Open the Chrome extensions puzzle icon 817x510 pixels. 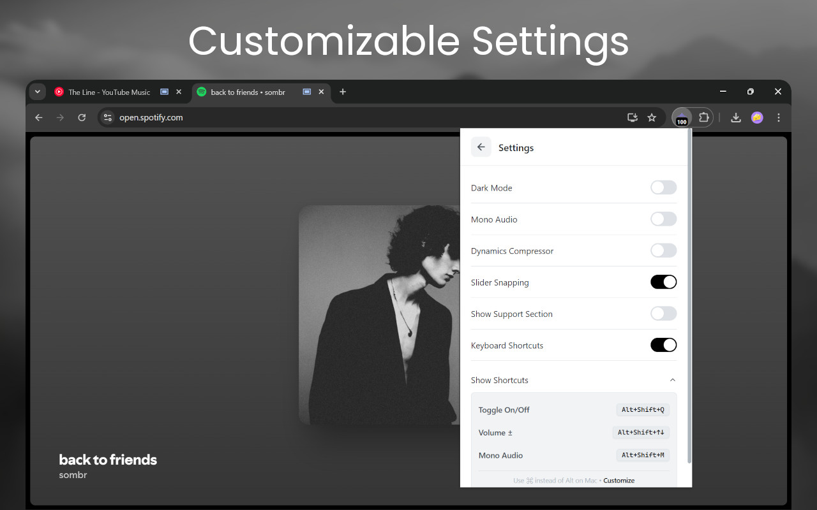click(x=703, y=117)
